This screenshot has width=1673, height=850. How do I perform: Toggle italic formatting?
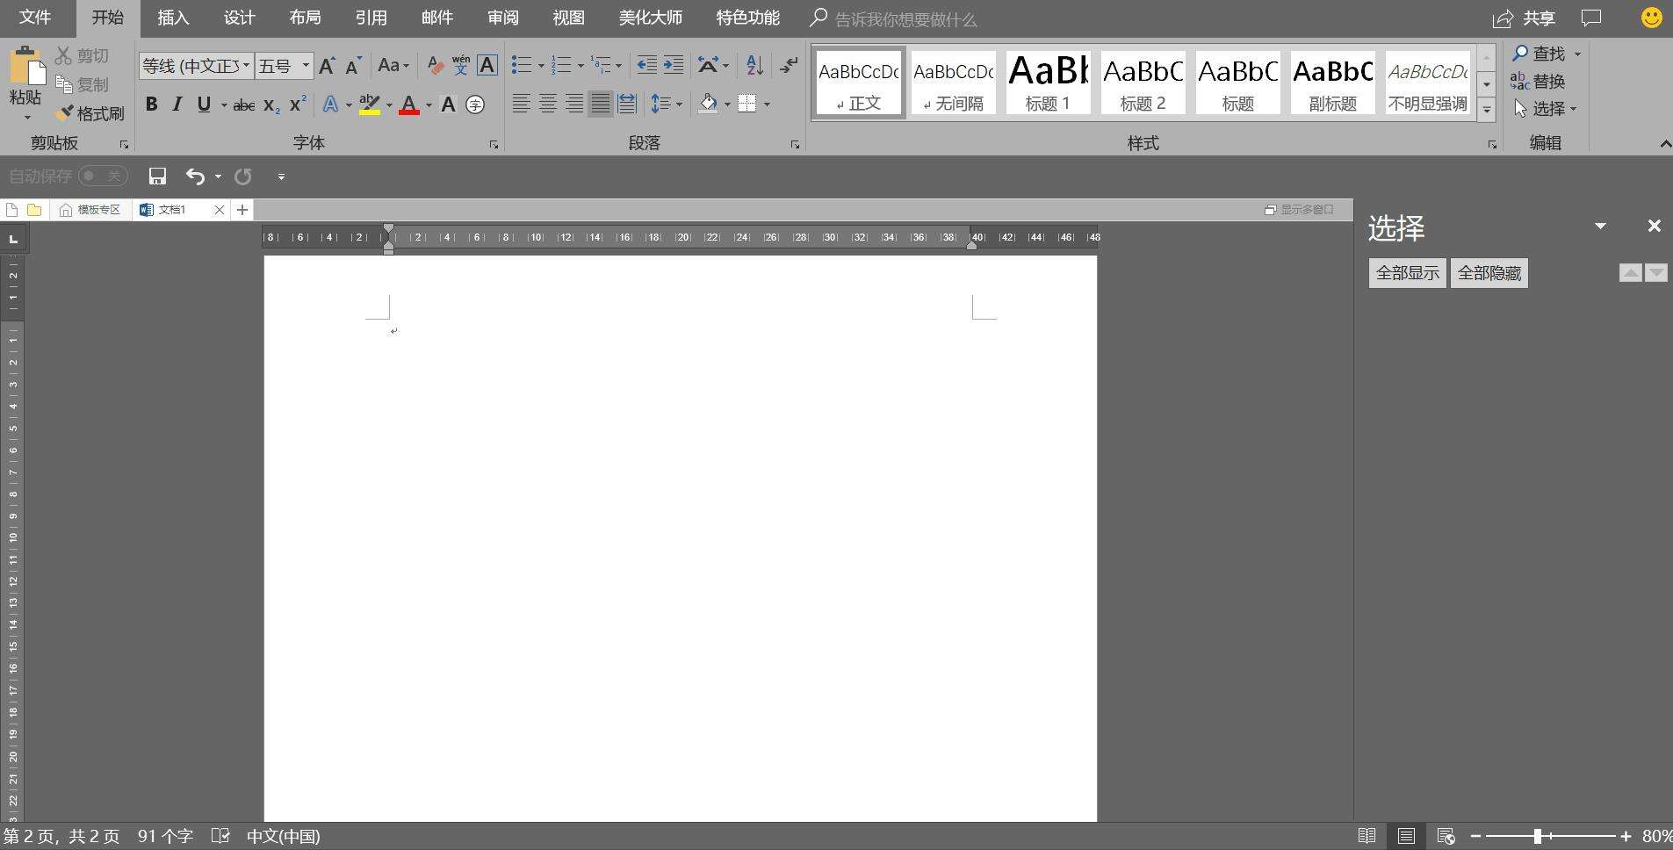pyautogui.click(x=177, y=104)
